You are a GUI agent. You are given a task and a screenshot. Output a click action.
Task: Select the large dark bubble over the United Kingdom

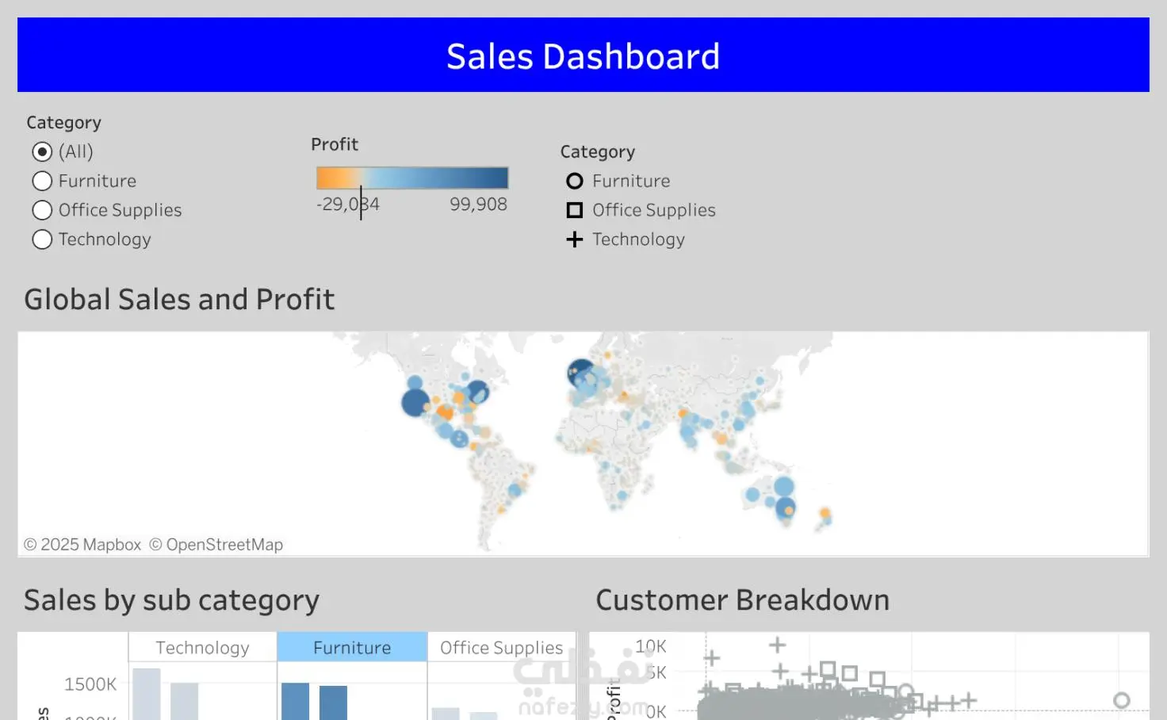(580, 371)
